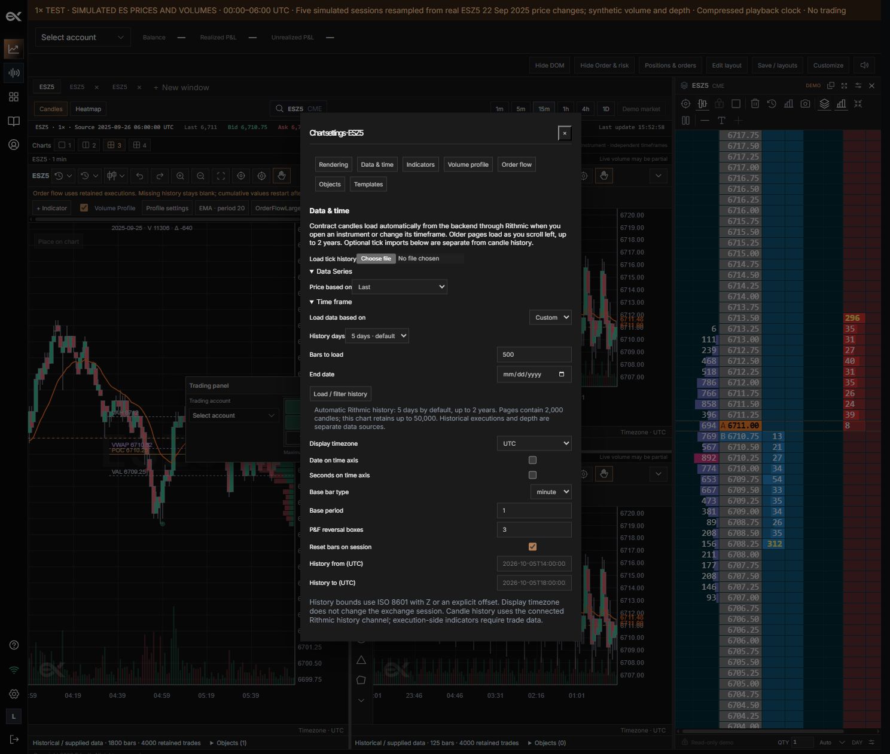Click the Load / filter history button
Screen dimensions: 890x754
(340, 394)
